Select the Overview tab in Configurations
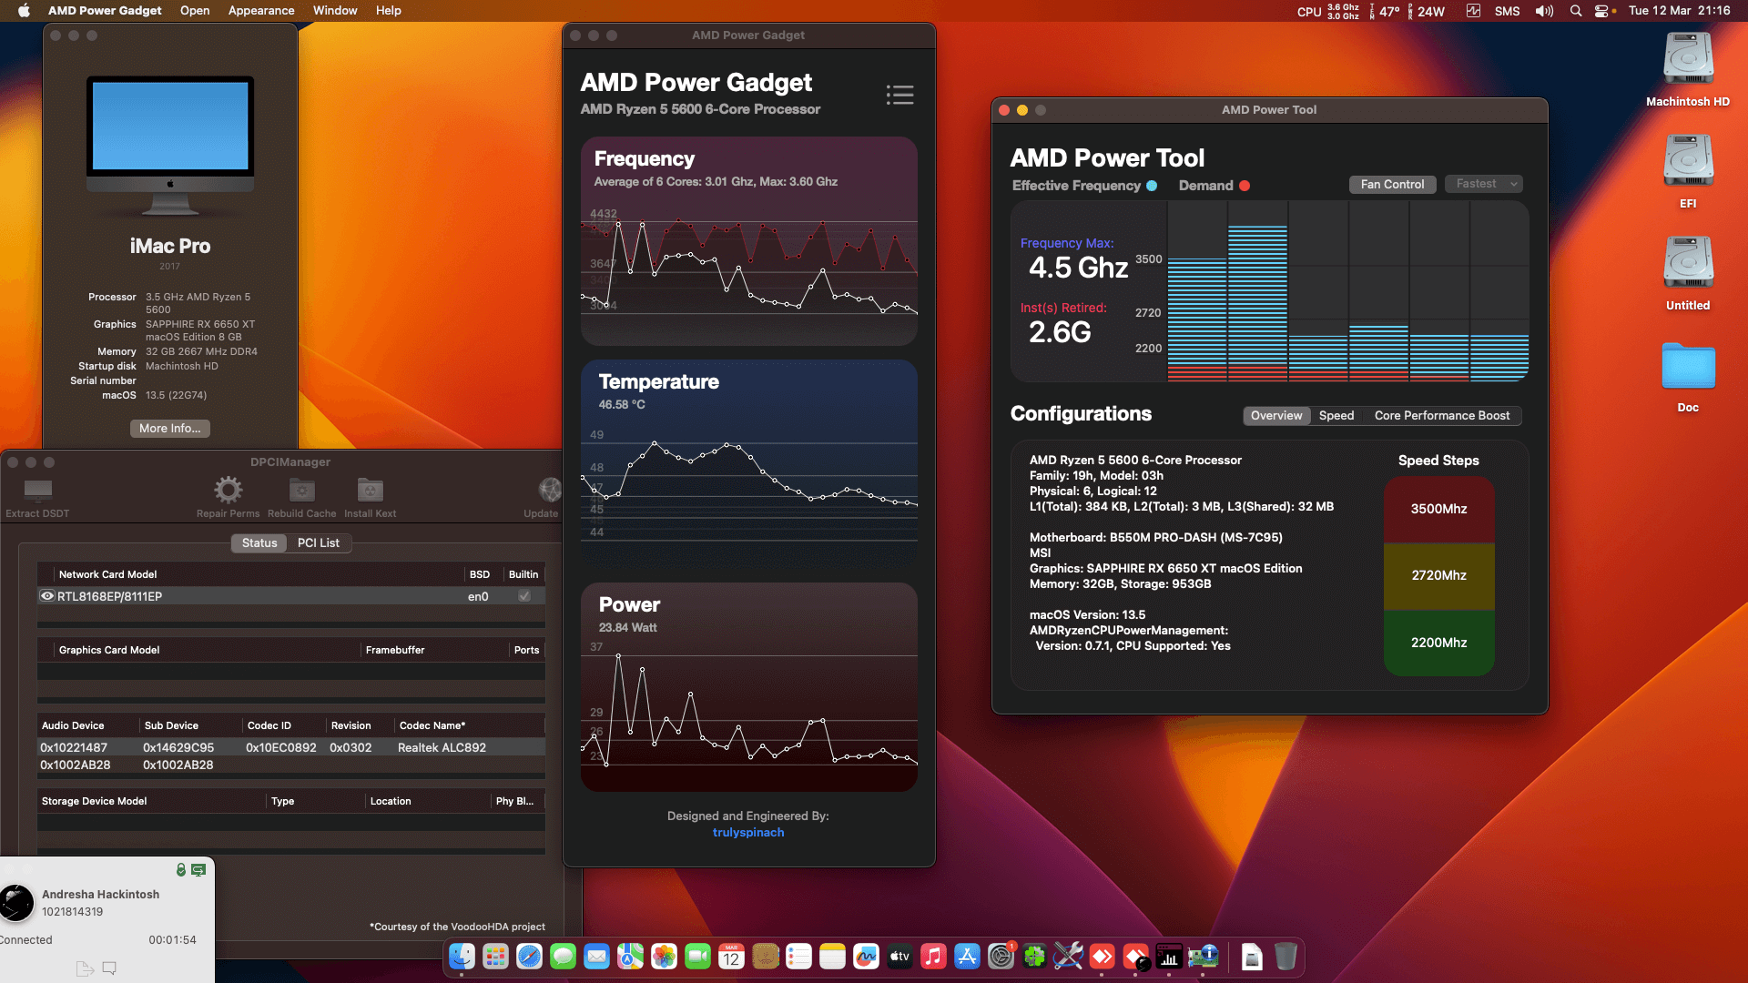 click(1276, 415)
